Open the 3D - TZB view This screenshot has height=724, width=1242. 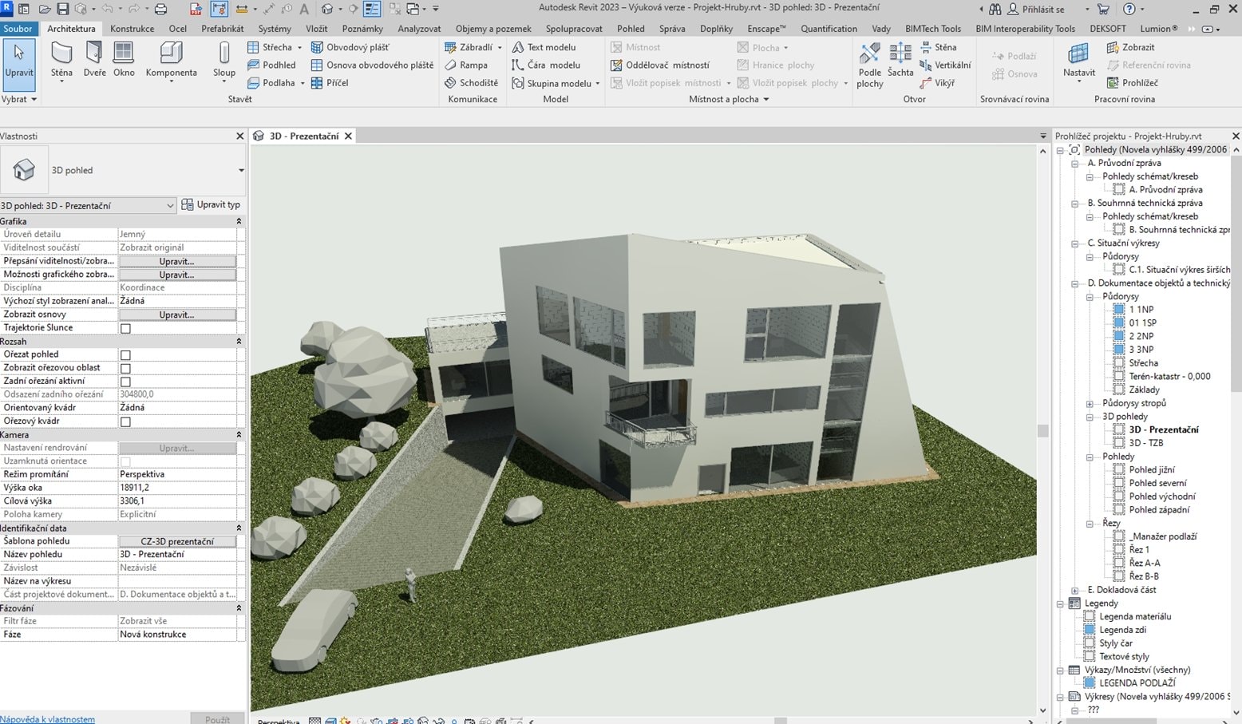tap(1145, 443)
